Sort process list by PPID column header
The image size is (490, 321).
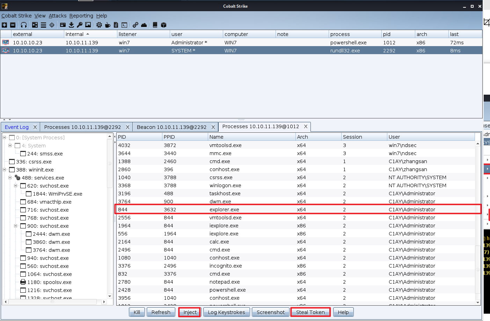click(185, 137)
